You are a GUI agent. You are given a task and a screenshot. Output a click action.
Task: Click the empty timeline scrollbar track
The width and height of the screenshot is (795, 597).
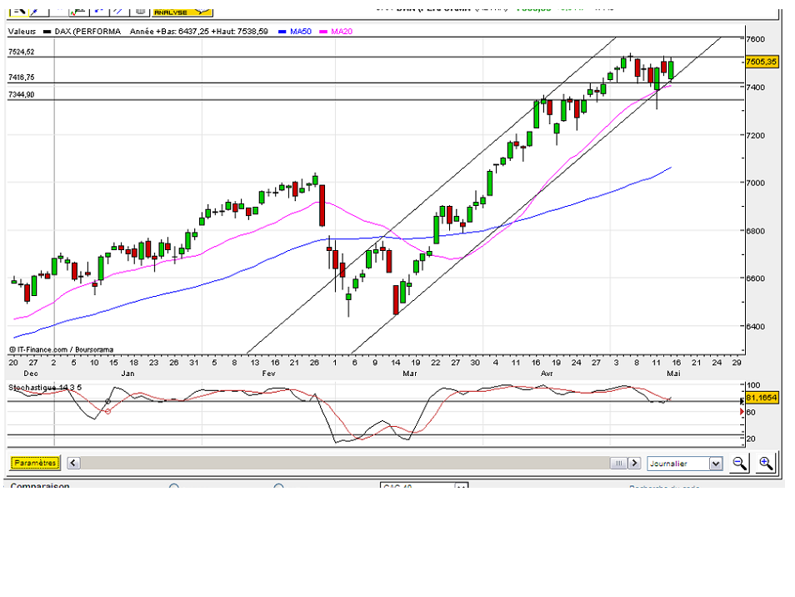(345, 463)
